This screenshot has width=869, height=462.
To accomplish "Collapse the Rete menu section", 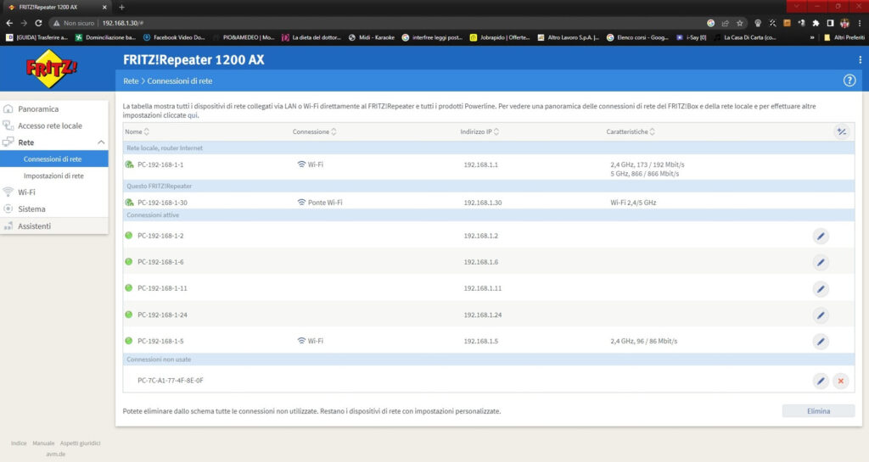I will pos(101,142).
